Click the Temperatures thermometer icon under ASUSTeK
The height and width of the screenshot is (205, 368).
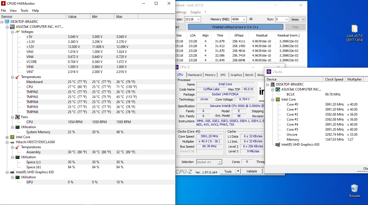[x=18, y=77]
